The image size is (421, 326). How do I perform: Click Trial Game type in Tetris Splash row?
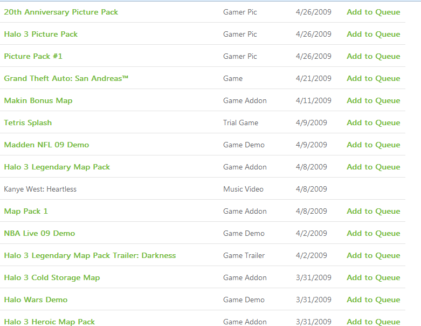(x=240, y=123)
